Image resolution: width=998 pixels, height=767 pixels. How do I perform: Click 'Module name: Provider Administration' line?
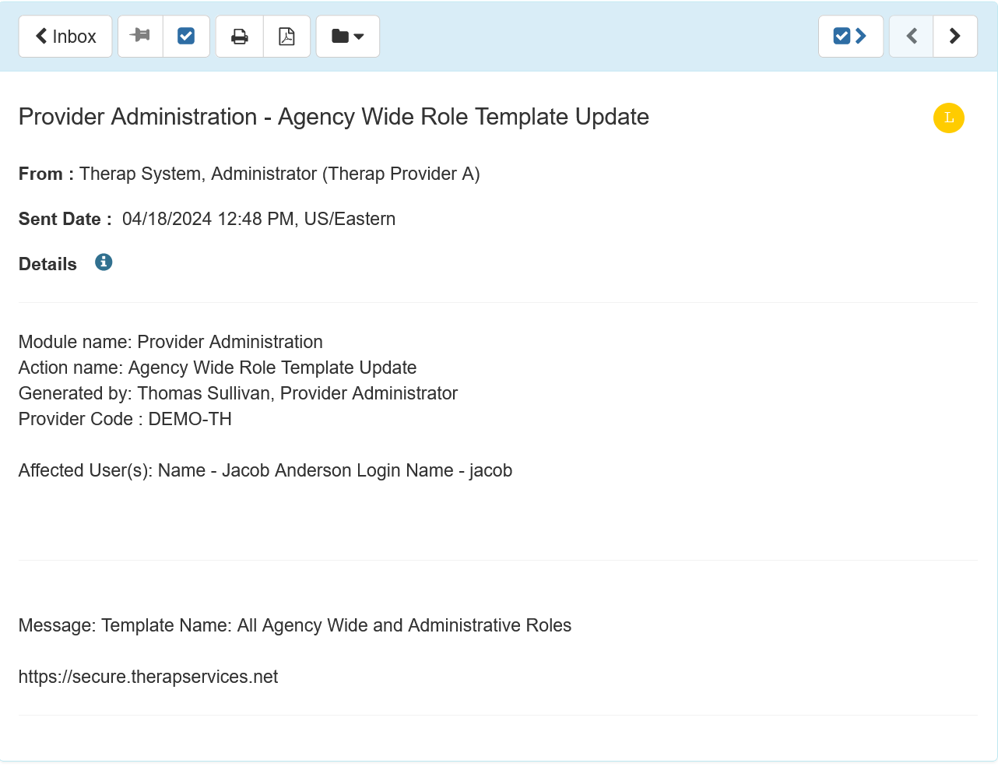click(x=170, y=342)
